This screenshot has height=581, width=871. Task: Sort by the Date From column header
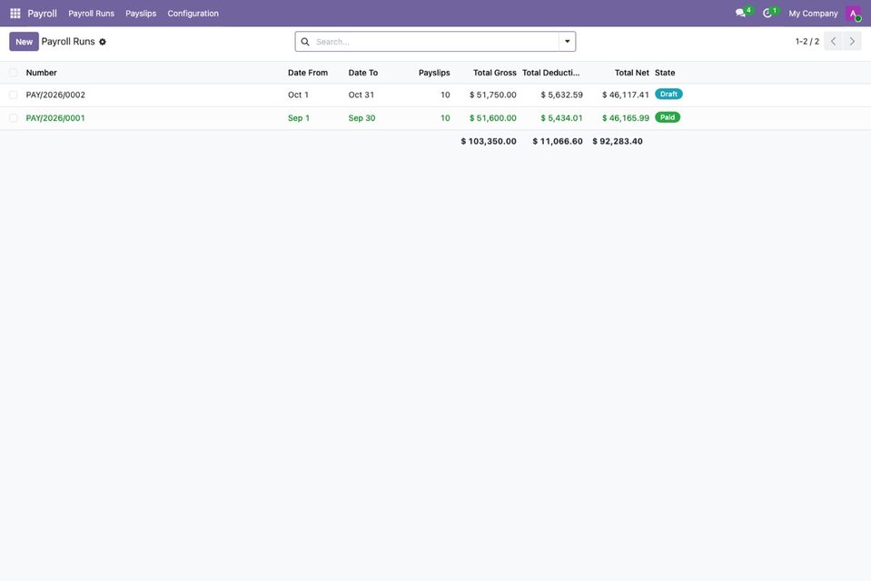[308, 72]
